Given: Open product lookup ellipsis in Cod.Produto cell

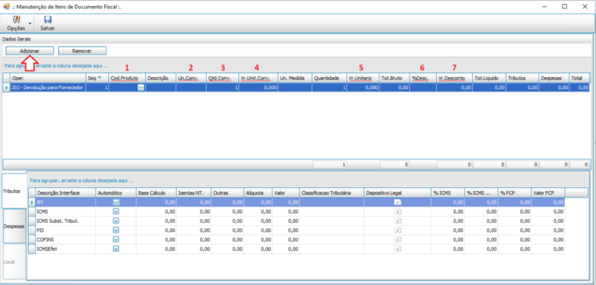Looking at the screenshot, I should pos(141,87).
